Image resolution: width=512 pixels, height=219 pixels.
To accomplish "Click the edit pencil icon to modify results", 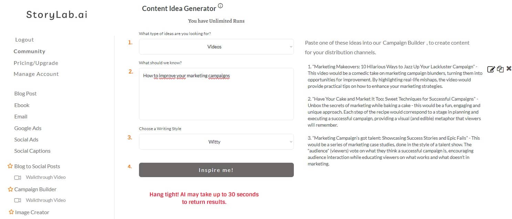I will (491, 69).
